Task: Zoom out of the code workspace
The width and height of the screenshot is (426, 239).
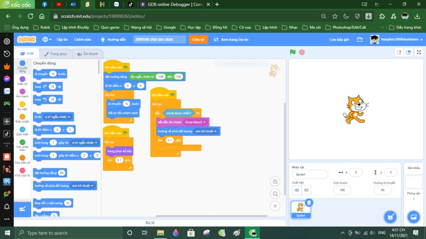Action: click(x=275, y=194)
